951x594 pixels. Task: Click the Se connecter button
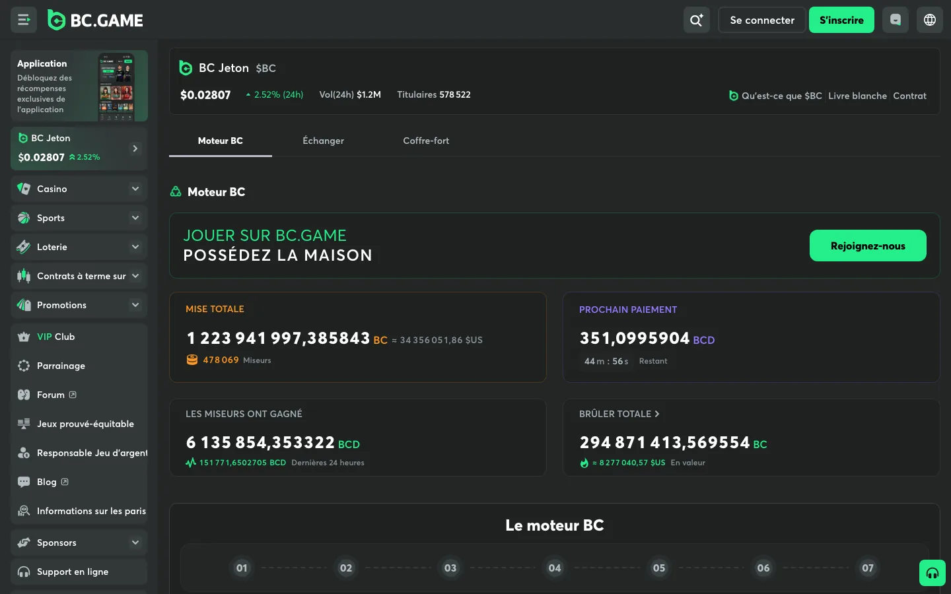pyautogui.click(x=762, y=20)
